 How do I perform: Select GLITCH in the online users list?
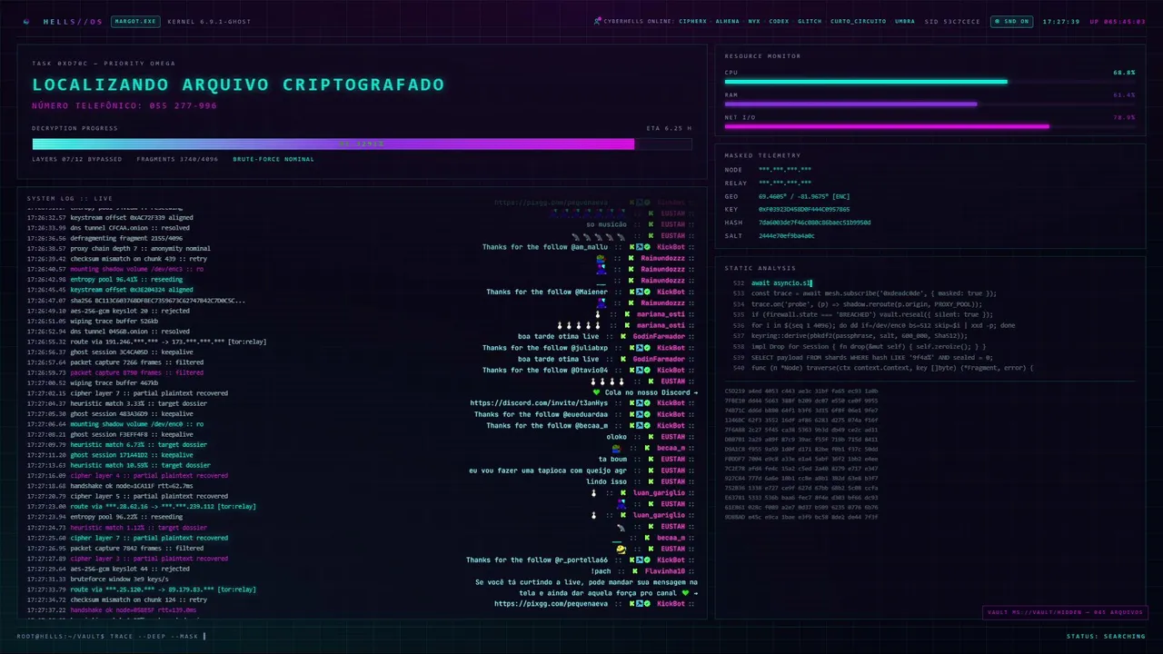tap(810, 21)
